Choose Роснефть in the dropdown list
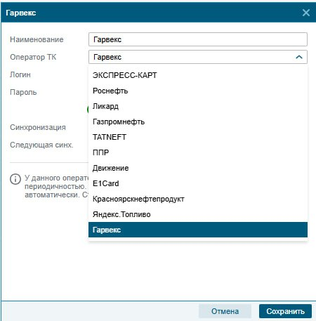This screenshot has width=316, height=321. [x=198, y=91]
